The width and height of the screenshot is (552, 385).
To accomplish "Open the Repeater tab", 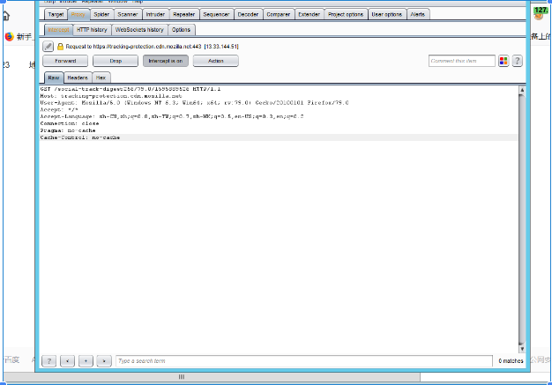I will [x=183, y=14].
